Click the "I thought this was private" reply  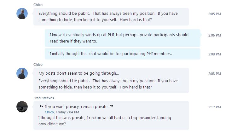(105, 121)
